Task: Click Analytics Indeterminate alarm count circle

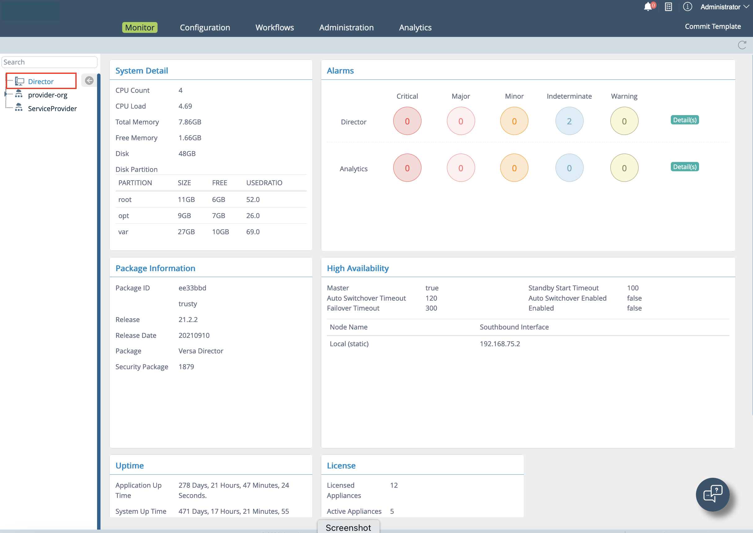Action: (x=569, y=168)
